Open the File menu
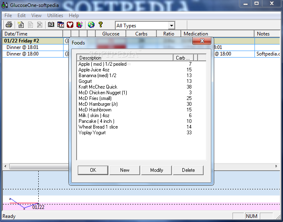Image resolution: width=283 pixels, height=222 pixels. pos(8,16)
